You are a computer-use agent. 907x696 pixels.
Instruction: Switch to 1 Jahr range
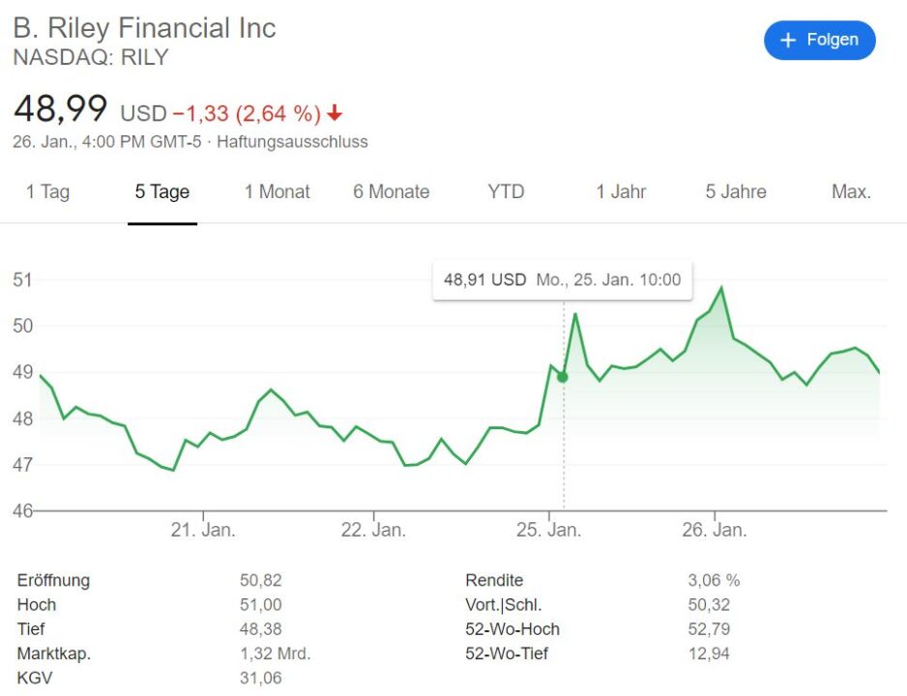click(621, 191)
